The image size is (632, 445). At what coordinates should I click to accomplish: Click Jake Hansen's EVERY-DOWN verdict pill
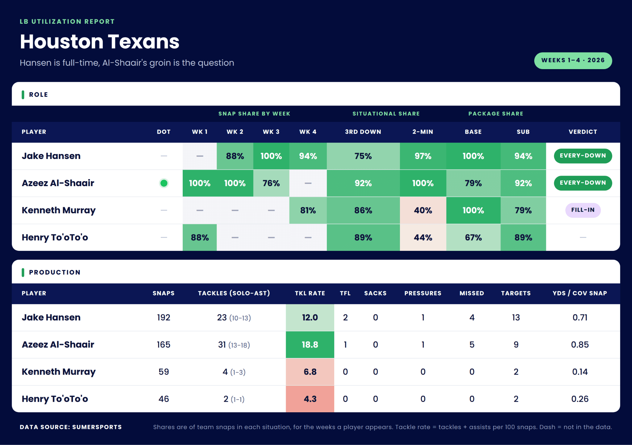(583, 156)
